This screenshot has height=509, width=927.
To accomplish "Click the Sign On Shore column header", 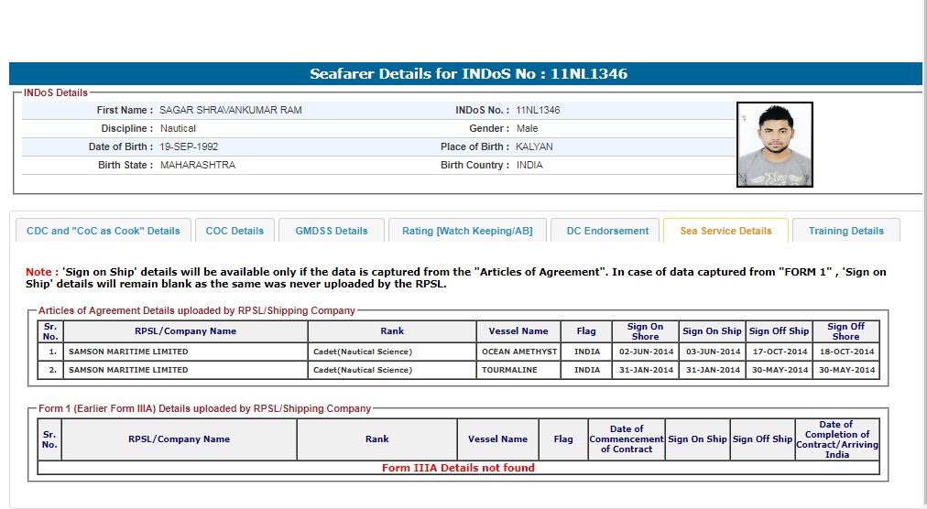I will click(x=645, y=331).
